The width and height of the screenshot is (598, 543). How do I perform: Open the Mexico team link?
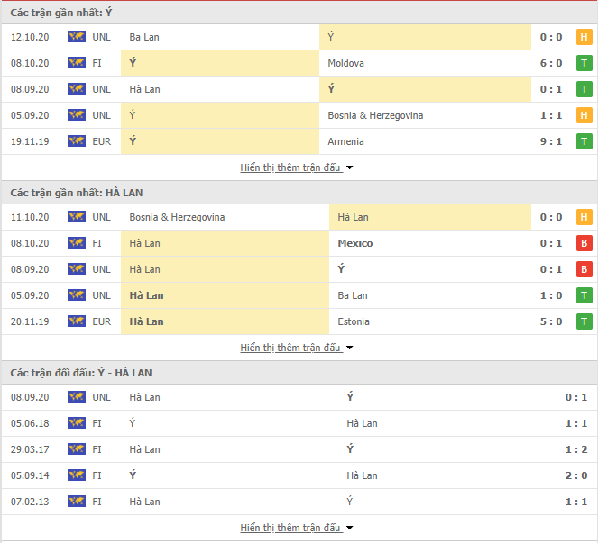[x=355, y=243]
